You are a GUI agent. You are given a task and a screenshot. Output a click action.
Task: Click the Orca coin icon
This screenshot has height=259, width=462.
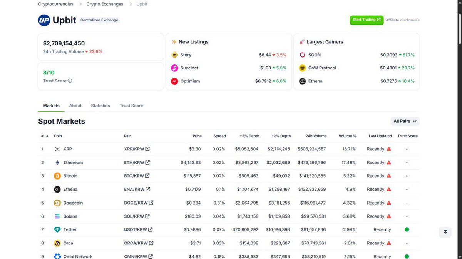click(57, 243)
